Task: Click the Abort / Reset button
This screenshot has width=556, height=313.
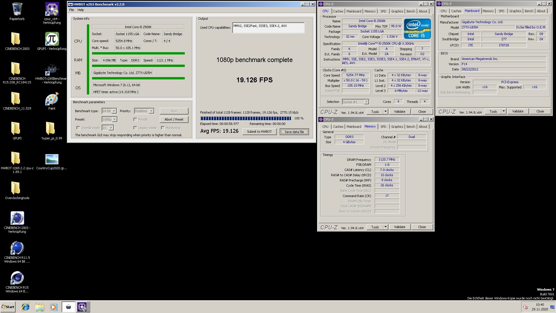Action: pyautogui.click(x=174, y=119)
